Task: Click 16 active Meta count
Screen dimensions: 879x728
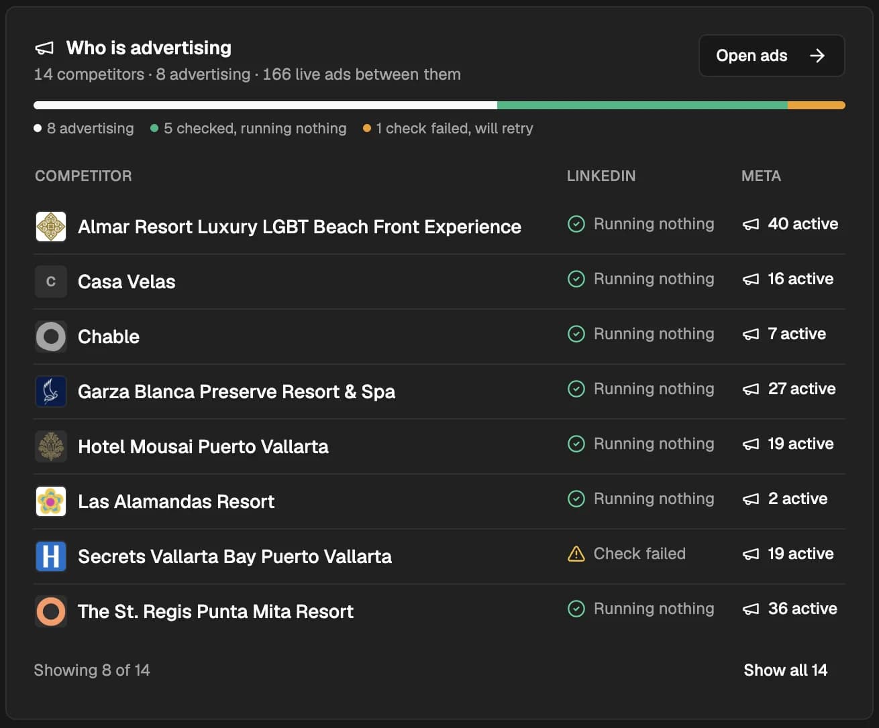Action: pyautogui.click(x=800, y=279)
